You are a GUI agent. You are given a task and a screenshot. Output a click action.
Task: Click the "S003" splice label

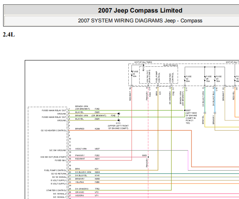144,155
